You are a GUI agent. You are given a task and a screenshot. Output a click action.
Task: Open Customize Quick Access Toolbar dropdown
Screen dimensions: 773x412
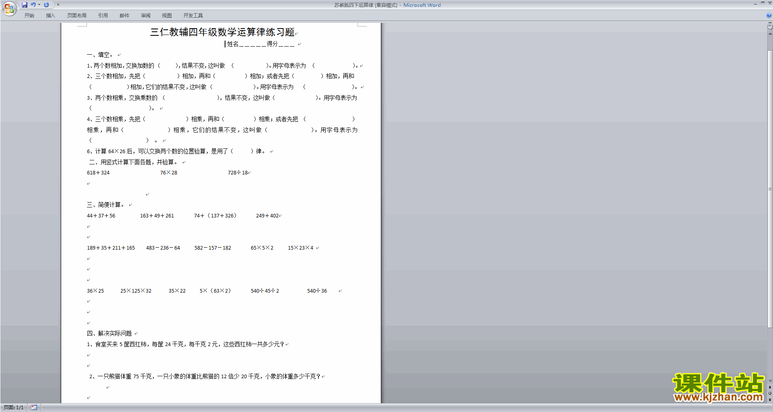point(58,5)
